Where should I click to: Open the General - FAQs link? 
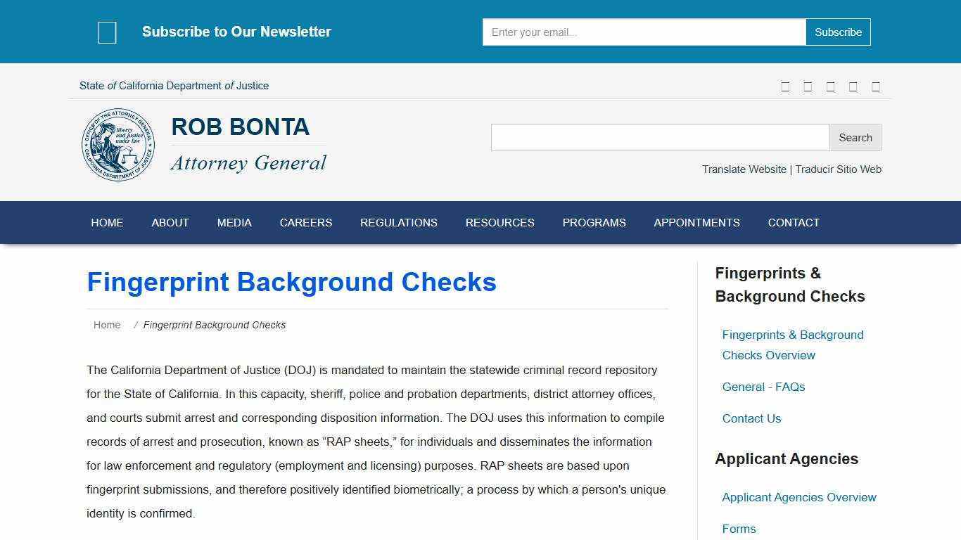763,387
